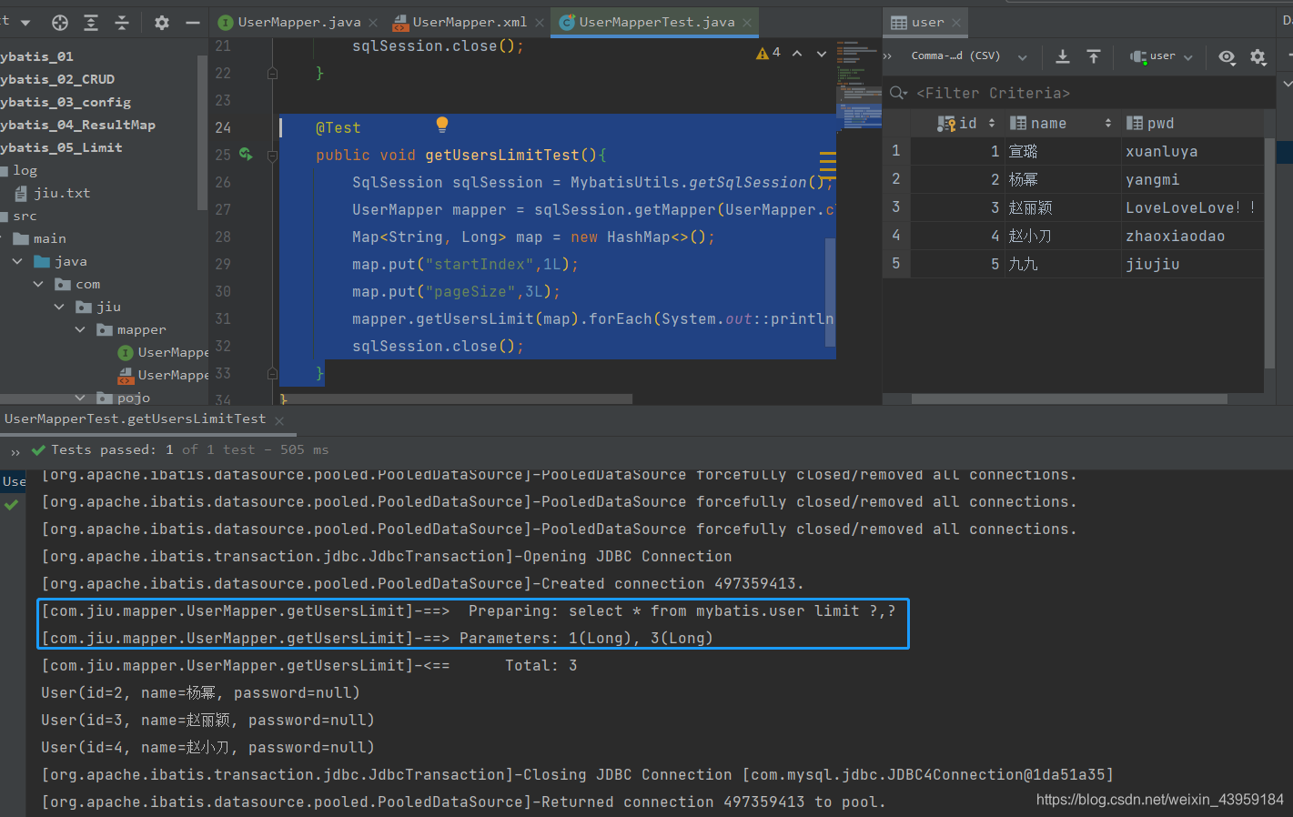Screen dimensions: 1293x817
Task: Select the main folder in tree
Action: point(40,238)
